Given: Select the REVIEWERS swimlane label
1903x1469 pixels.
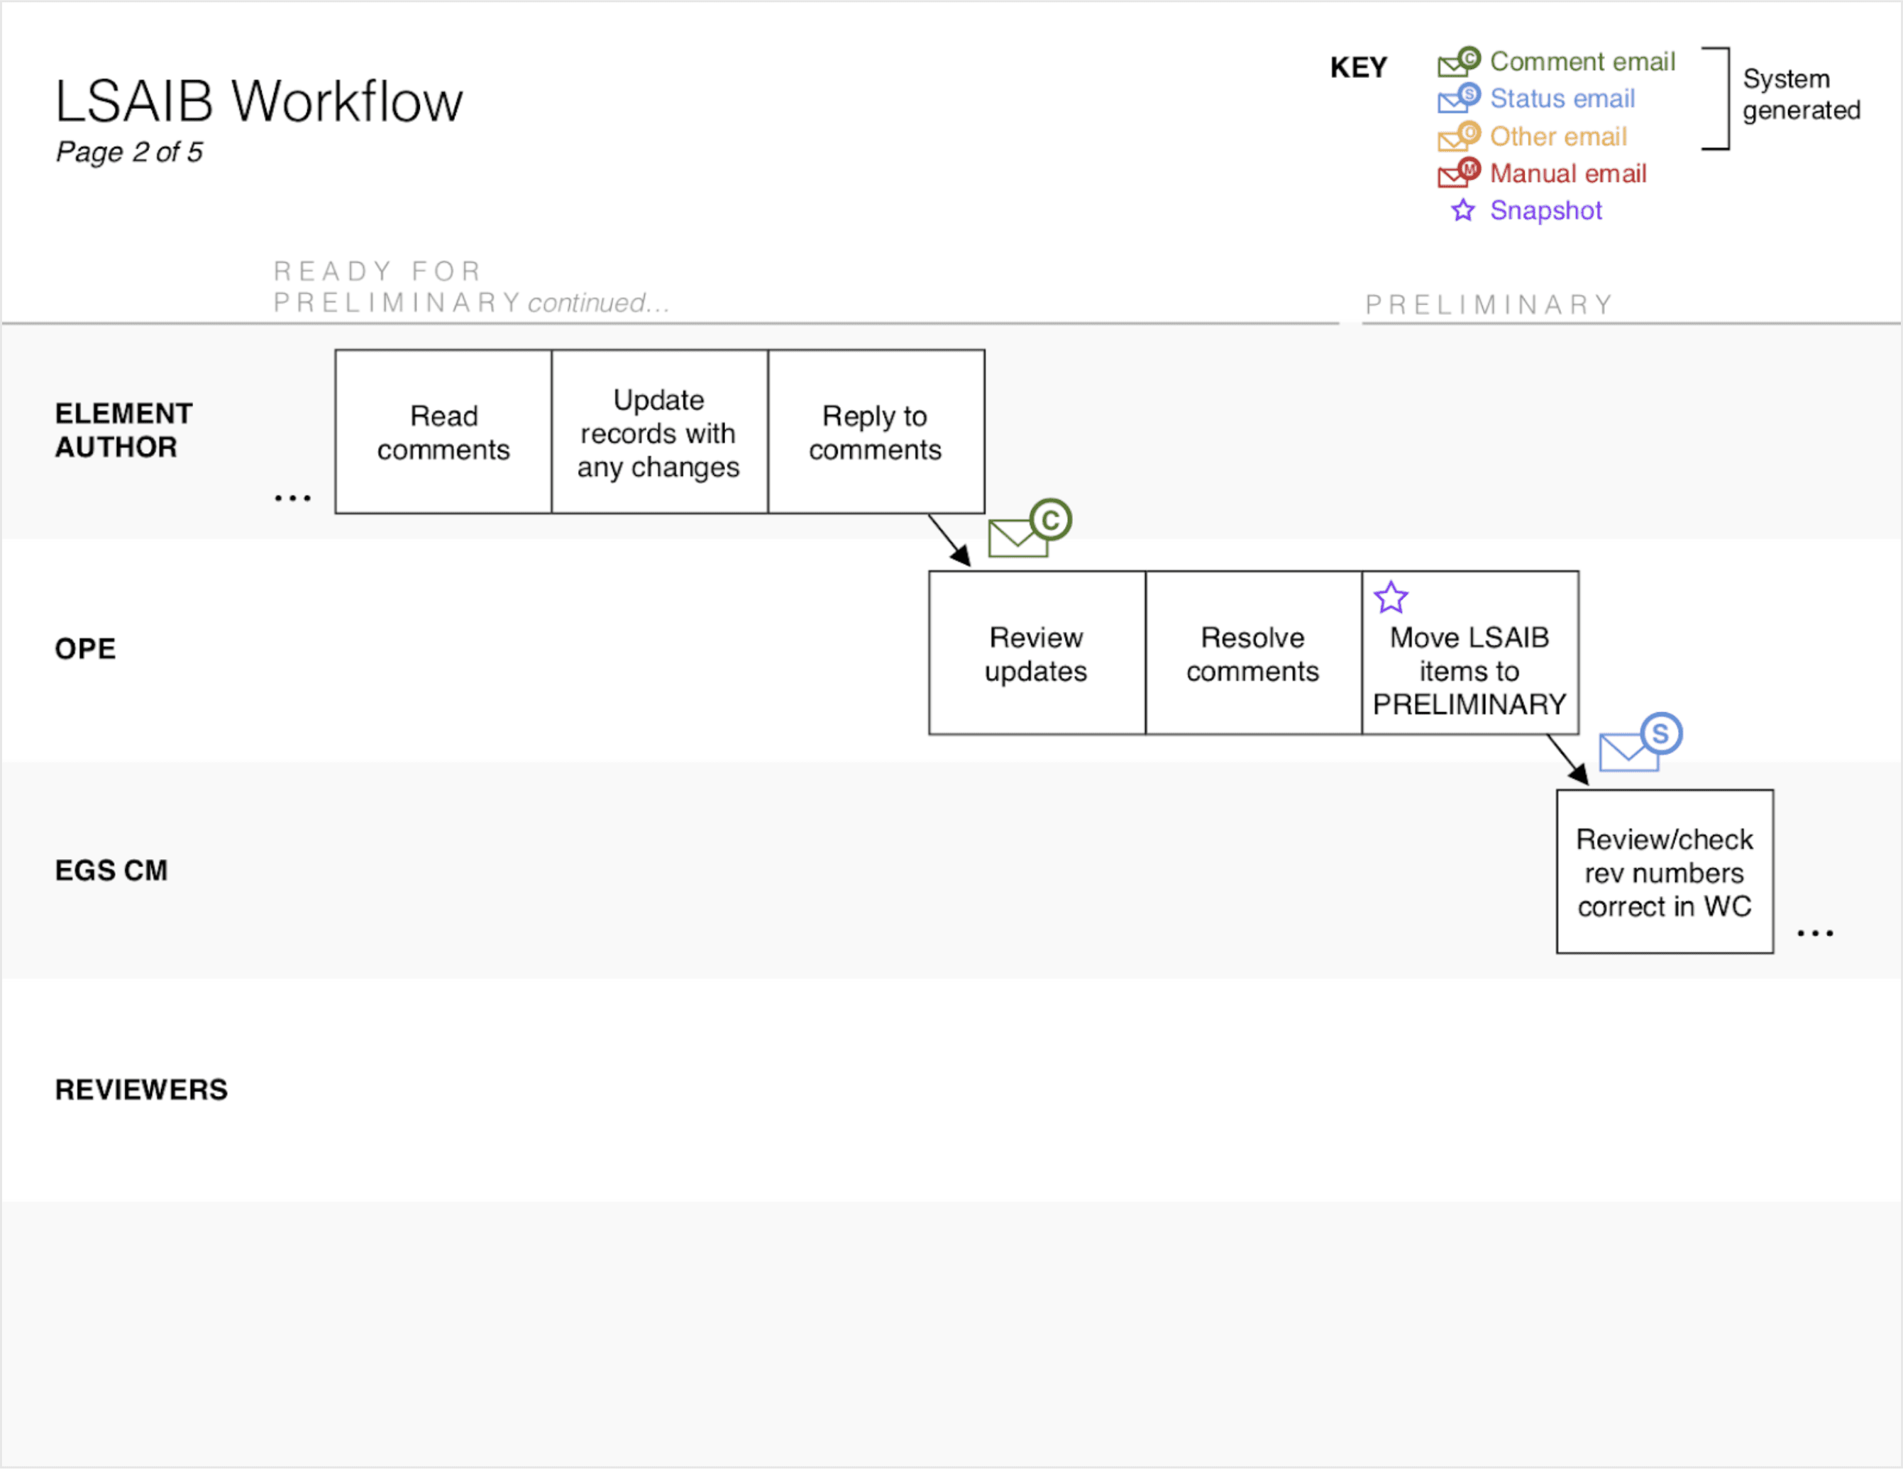Looking at the screenshot, I should [141, 1088].
